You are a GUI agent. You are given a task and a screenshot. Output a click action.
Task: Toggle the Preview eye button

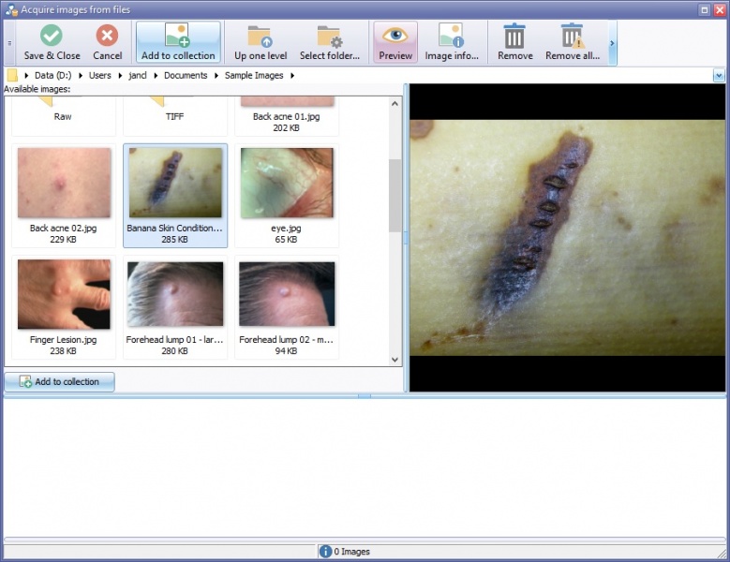(x=395, y=42)
